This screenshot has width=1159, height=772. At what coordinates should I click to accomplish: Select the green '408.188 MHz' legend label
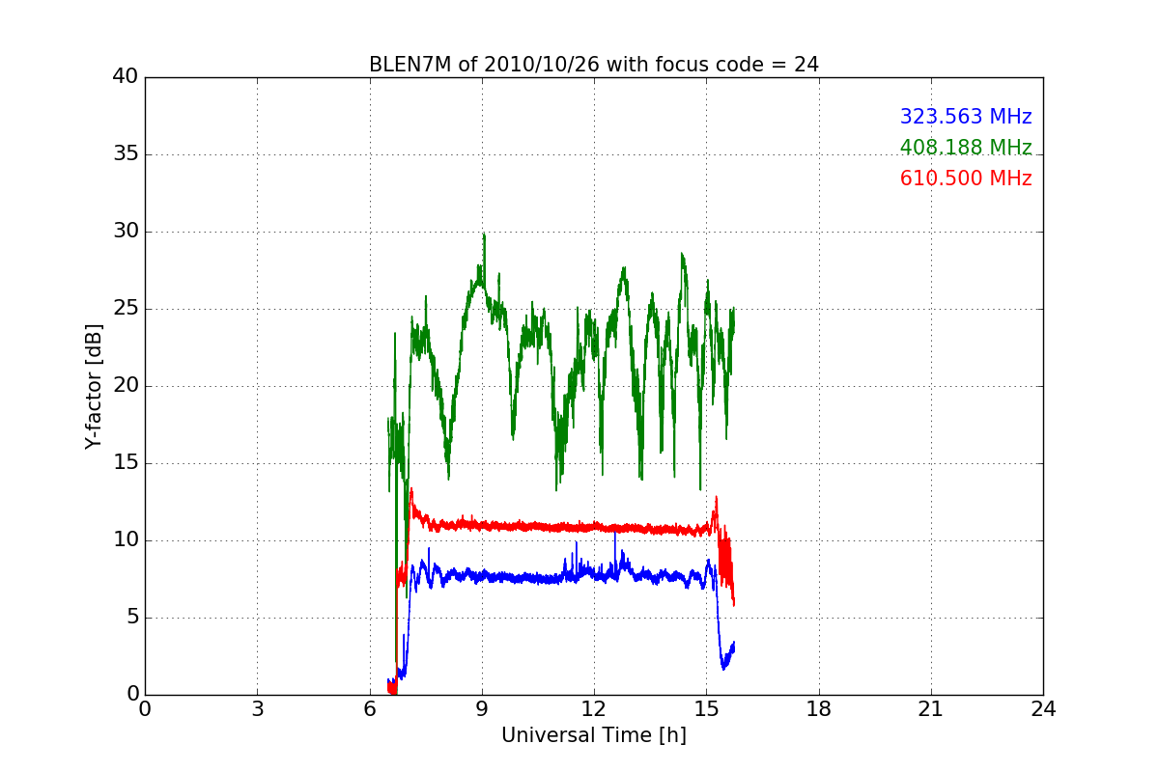(966, 148)
